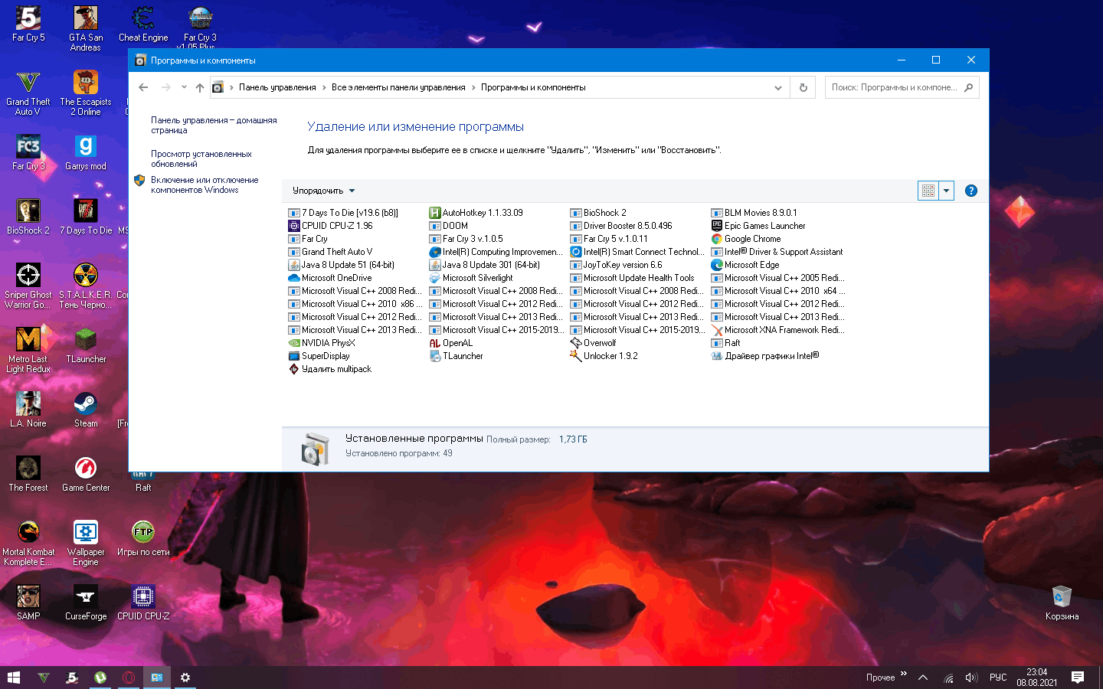
Task: Select OpenAL program entry
Action: 451,343
